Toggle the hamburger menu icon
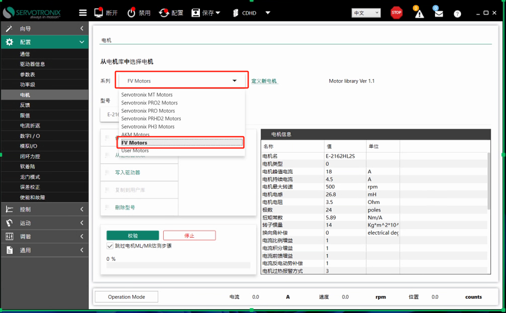The width and height of the screenshot is (506, 313). (x=83, y=13)
